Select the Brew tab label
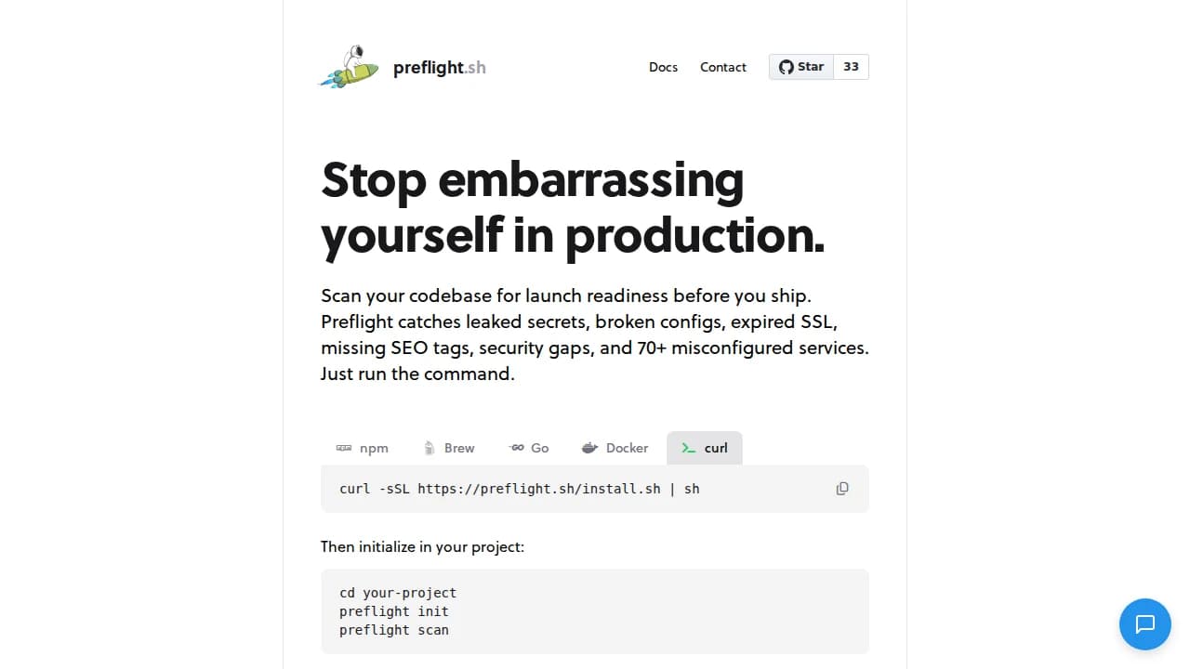This screenshot has width=1190, height=669. click(459, 448)
